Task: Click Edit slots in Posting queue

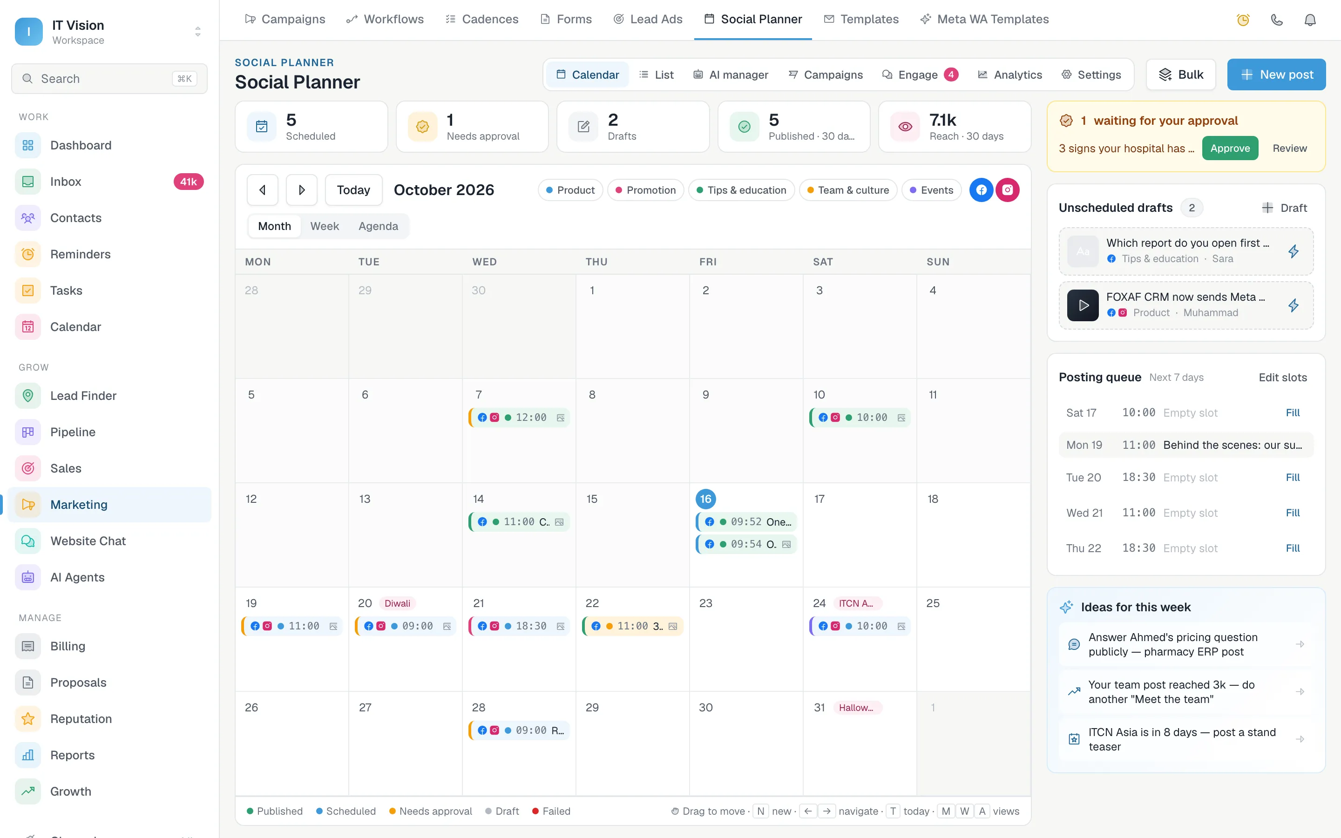Action: tap(1283, 378)
